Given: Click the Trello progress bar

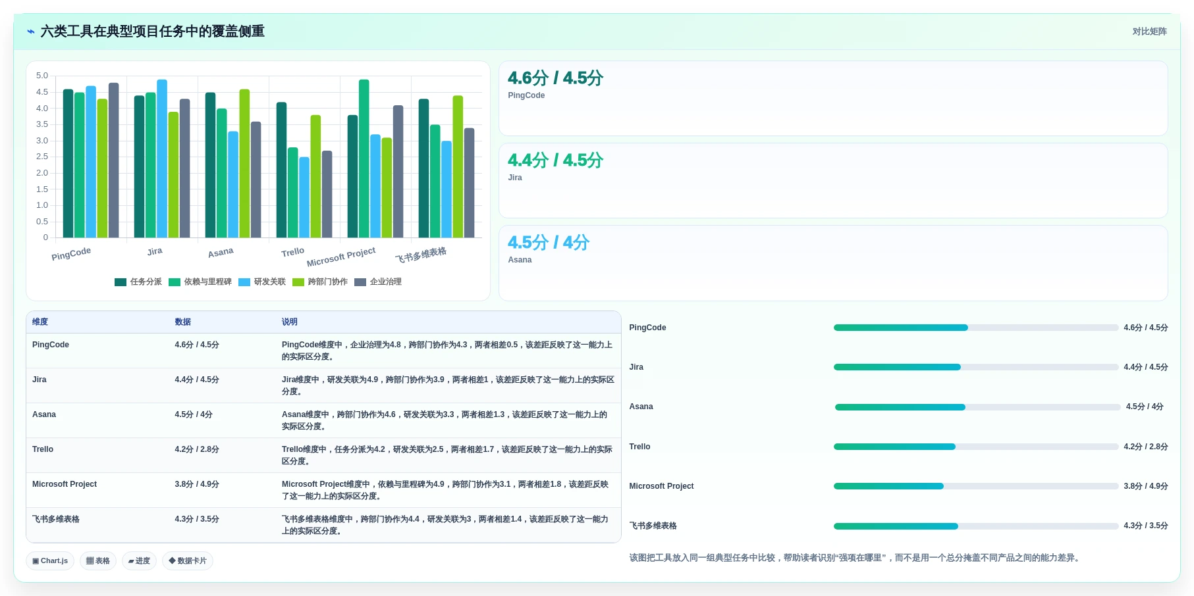Looking at the screenshot, I should 975,447.
